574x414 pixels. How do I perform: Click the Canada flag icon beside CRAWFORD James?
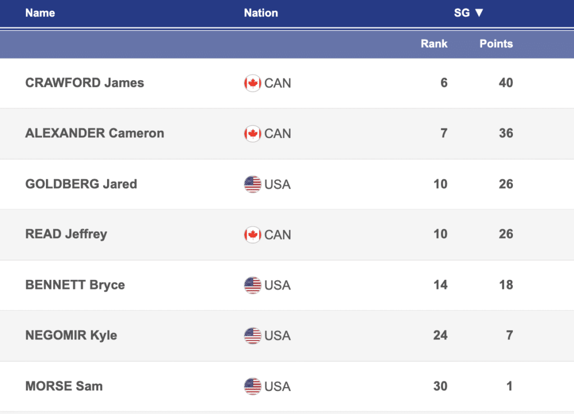253,83
